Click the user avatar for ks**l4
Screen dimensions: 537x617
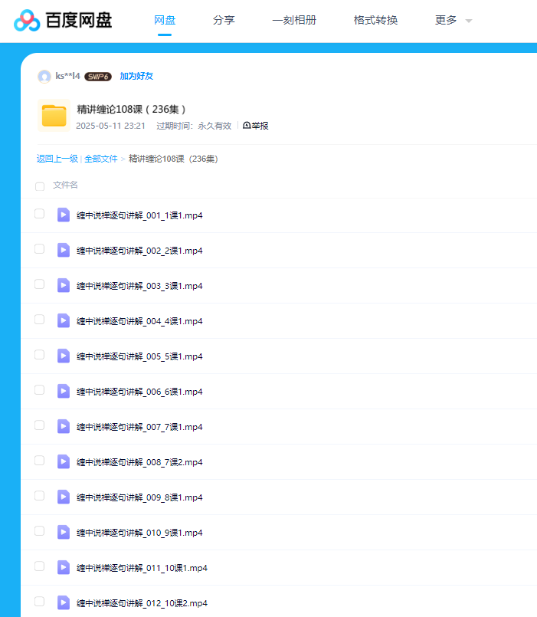[x=44, y=76]
